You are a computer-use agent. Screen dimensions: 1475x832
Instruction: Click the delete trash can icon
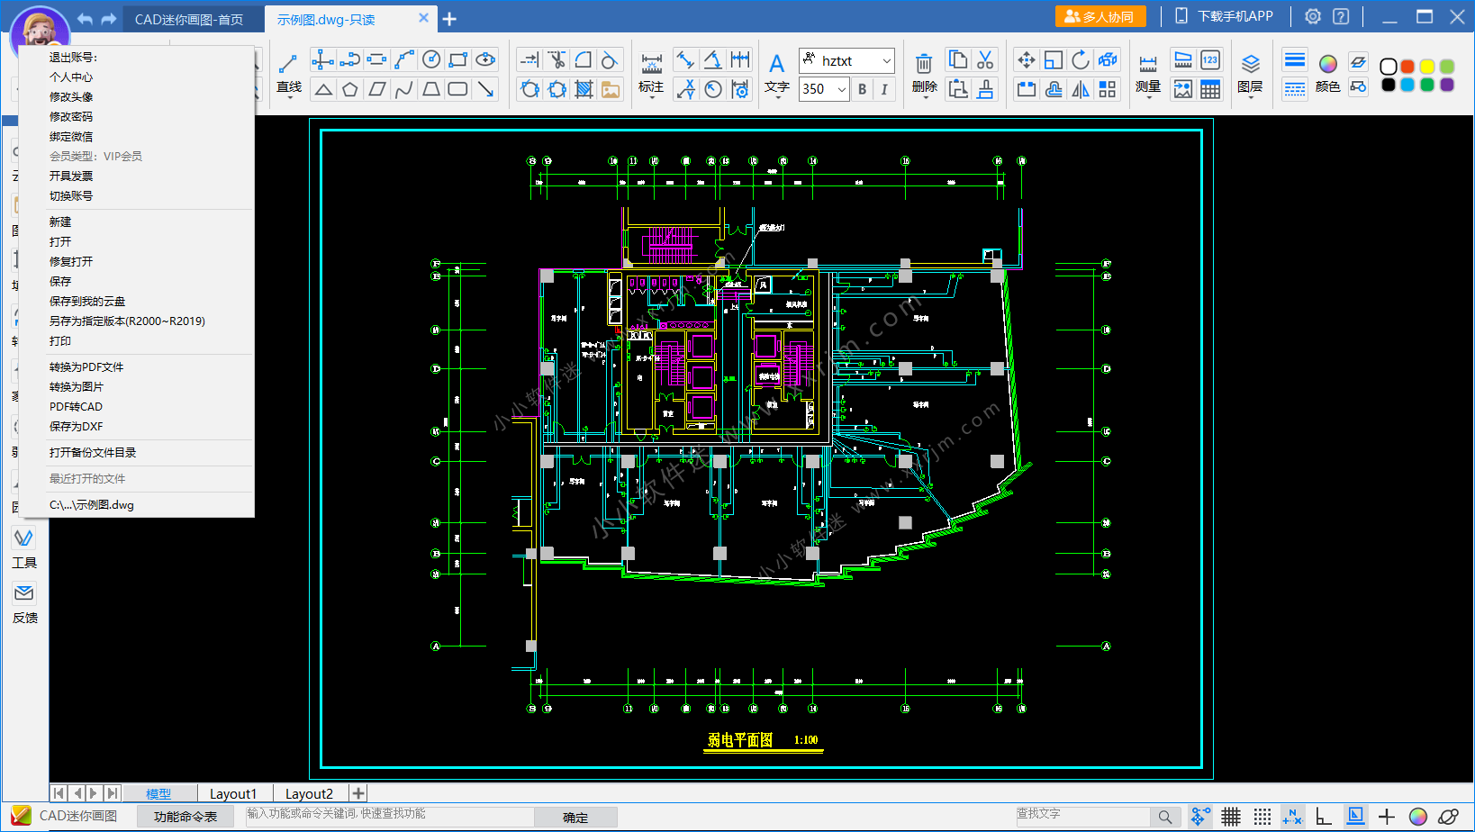pos(924,64)
